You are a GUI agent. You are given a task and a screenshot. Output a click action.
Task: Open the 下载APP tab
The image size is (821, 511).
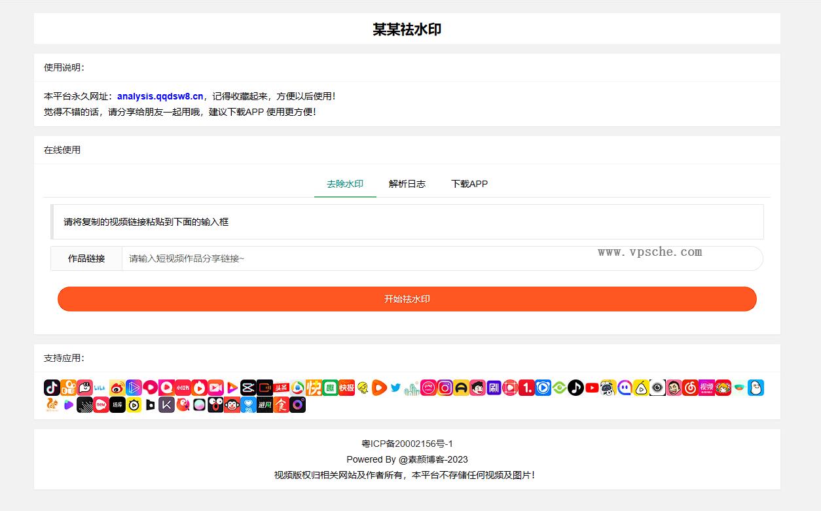(469, 184)
